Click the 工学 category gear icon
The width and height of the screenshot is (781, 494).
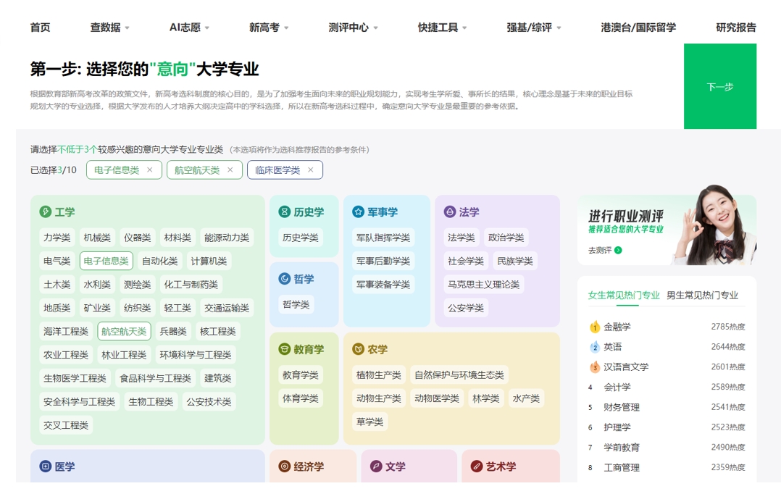click(45, 212)
